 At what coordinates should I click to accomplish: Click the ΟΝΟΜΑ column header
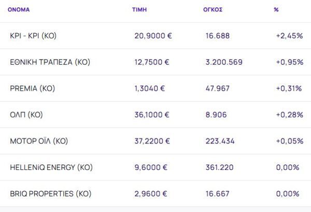[18, 9]
